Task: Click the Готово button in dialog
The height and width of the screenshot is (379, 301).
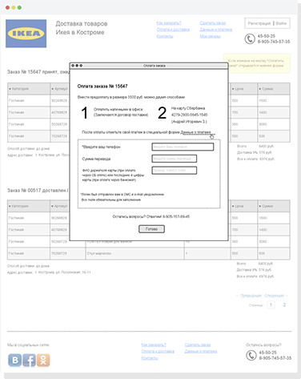Action: point(151,229)
